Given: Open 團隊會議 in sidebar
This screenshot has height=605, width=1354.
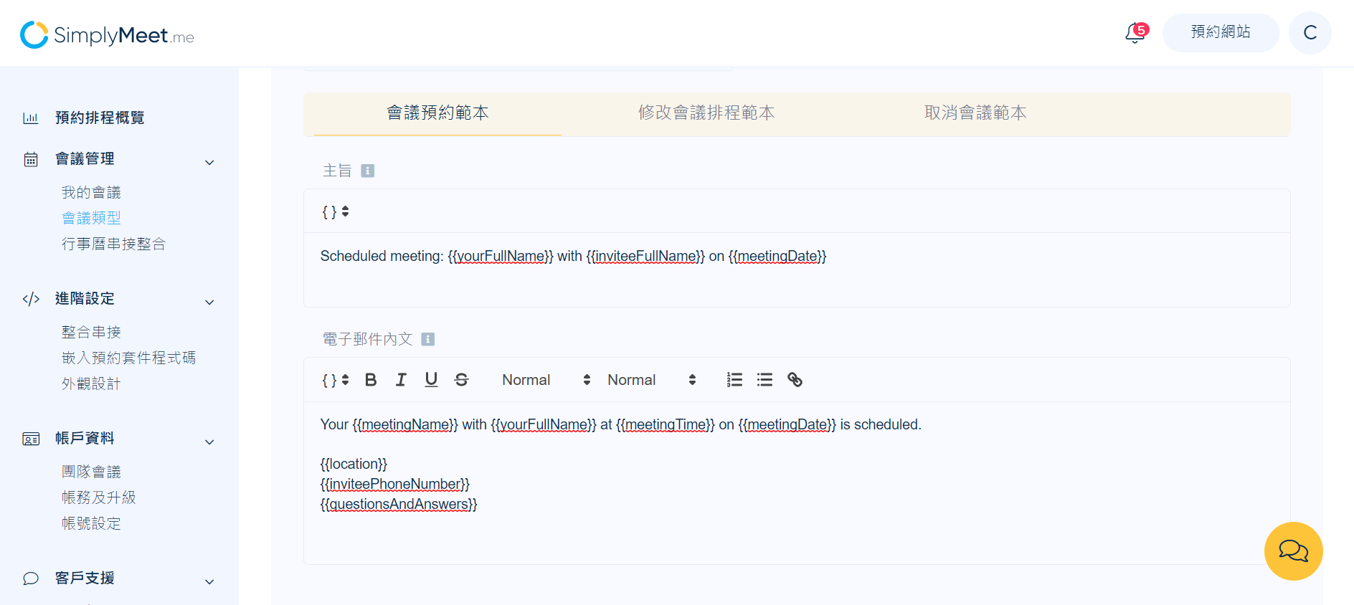Looking at the screenshot, I should coord(91,472).
